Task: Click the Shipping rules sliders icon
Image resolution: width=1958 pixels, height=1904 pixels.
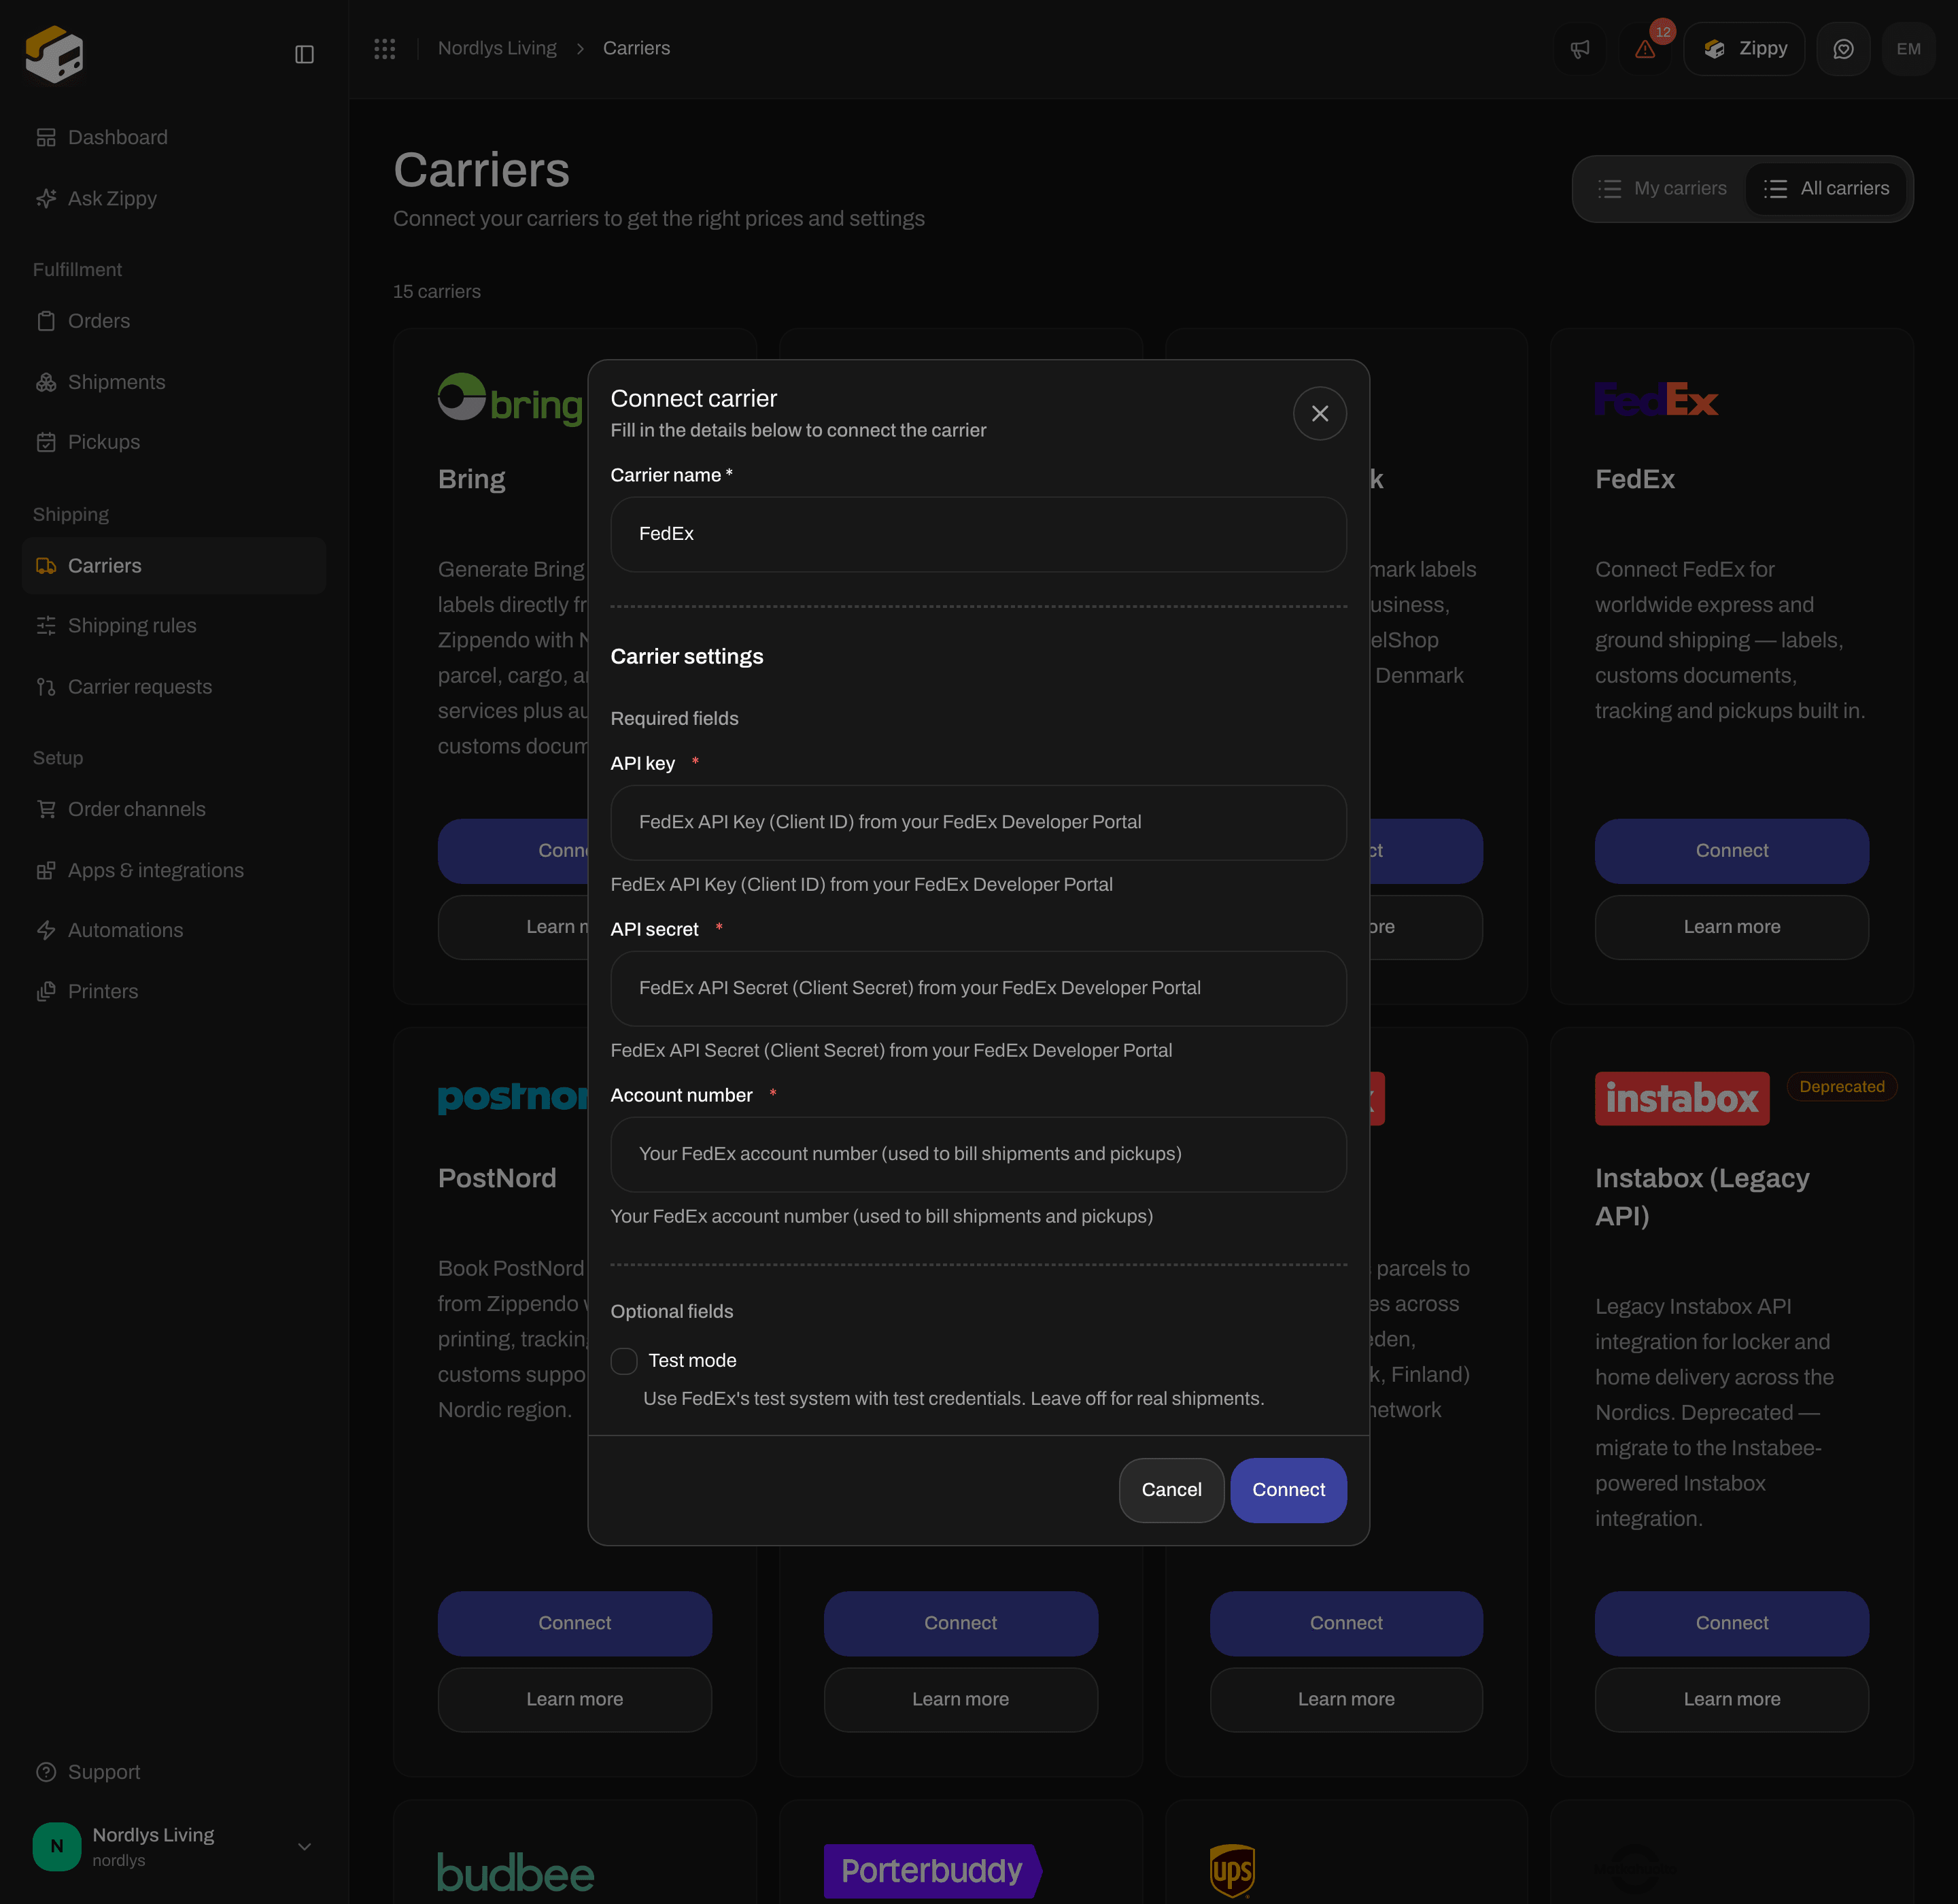Action: pos(46,626)
